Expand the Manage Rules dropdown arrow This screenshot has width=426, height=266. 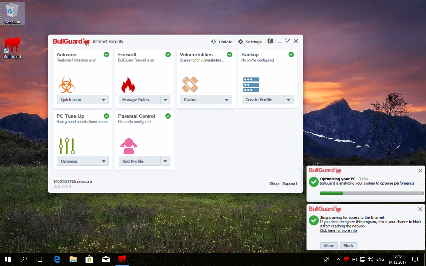(x=165, y=99)
